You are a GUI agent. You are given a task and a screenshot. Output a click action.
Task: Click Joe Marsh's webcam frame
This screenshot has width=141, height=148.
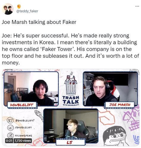pyautogui.click(x=110, y=89)
